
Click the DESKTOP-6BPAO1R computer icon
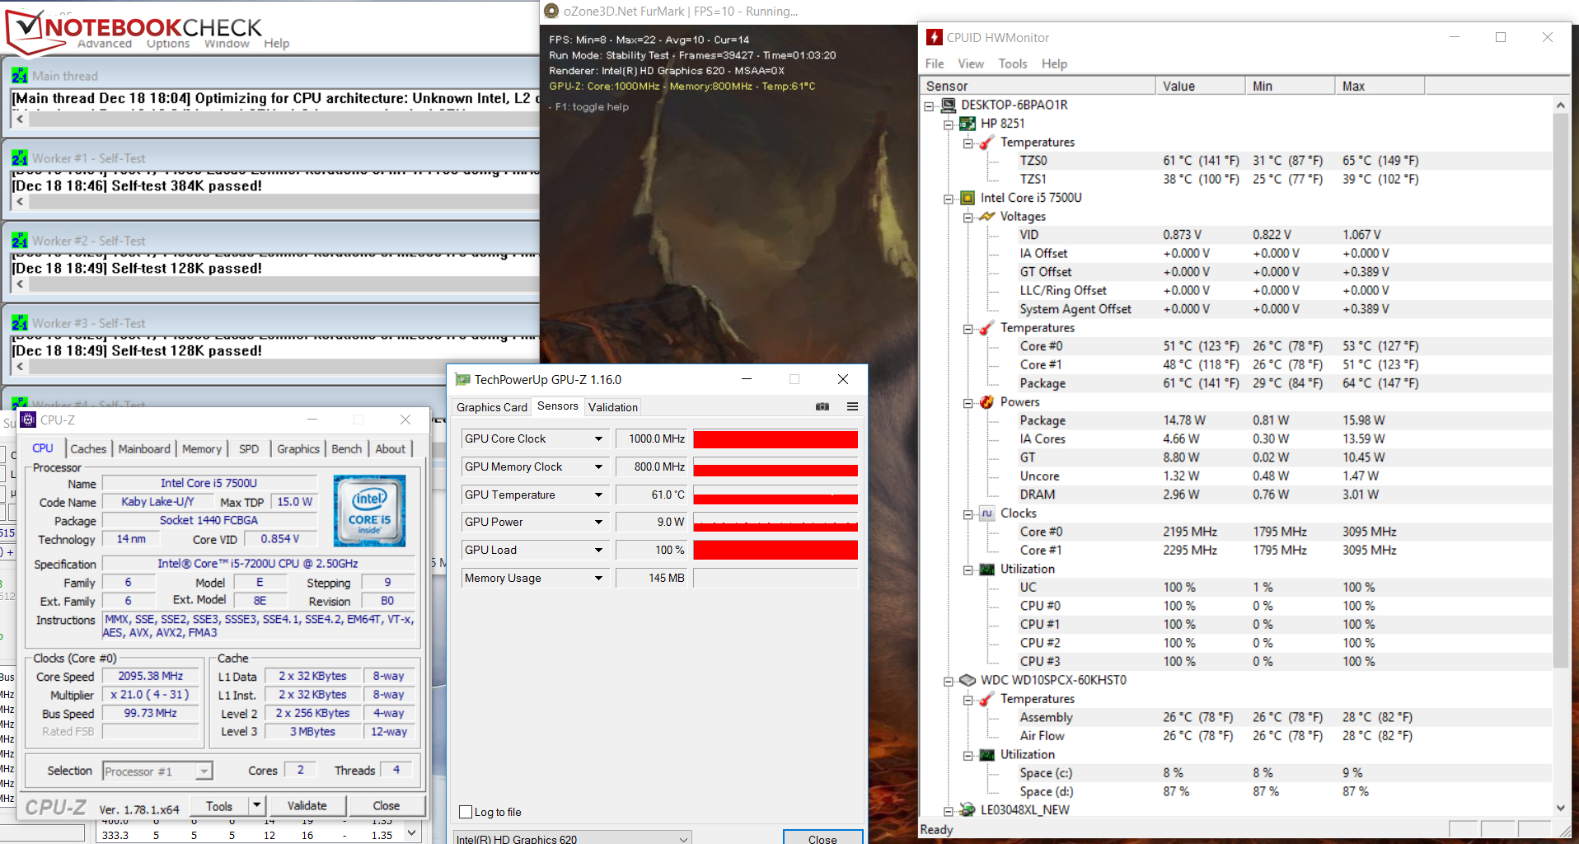[x=948, y=105]
